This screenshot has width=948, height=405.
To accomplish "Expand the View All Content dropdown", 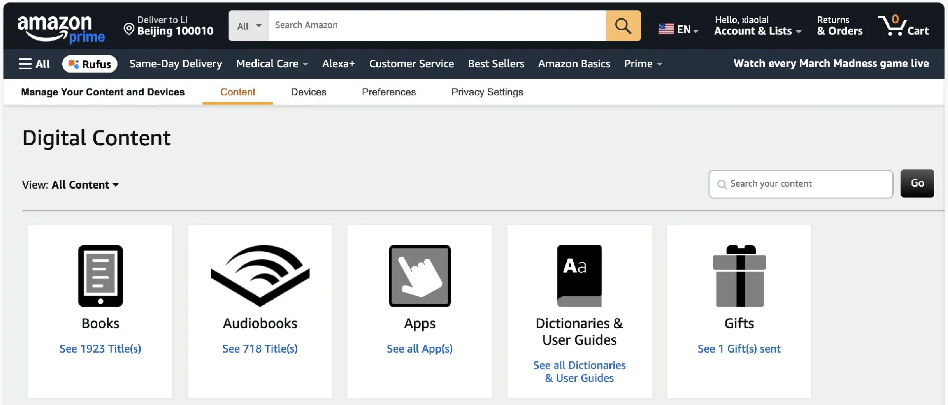I will coord(71,185).
